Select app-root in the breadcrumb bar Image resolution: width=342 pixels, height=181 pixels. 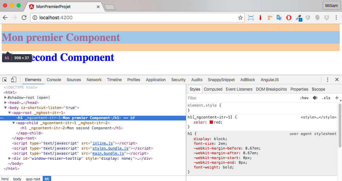[33, 179]
